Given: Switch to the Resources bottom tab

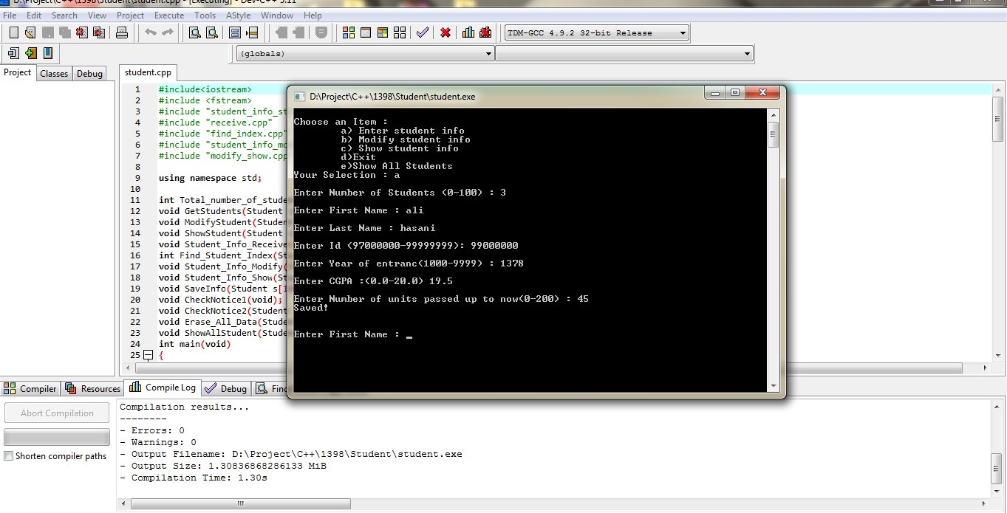Looking at the screenshot, I should pyautogui.click(x=93, y=388).
